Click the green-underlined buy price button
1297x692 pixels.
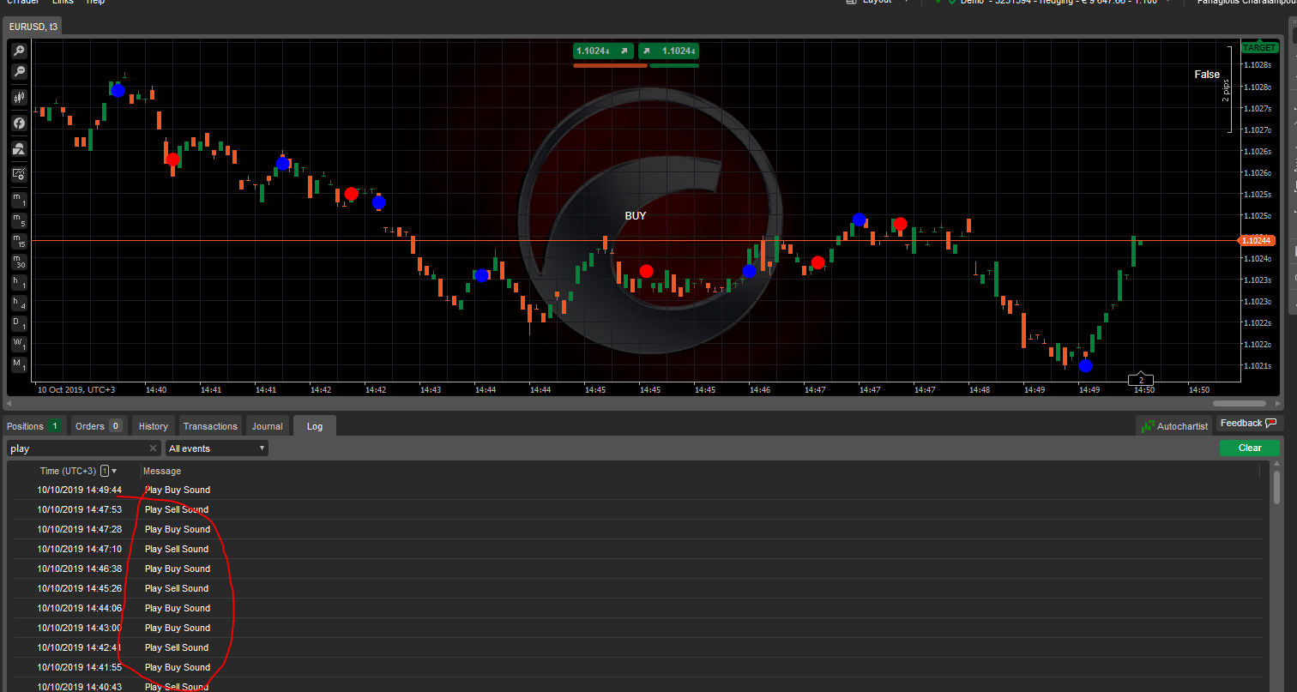pos(669,51)
